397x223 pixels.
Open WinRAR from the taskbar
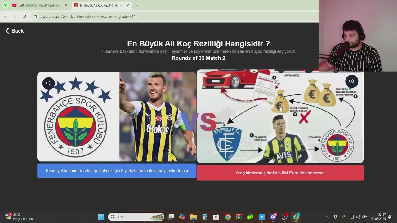(239, 217)
